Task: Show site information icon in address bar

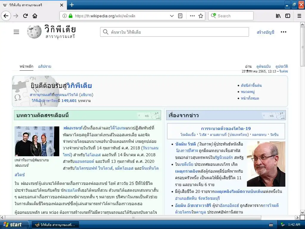Action: click(x=65, y=16)
